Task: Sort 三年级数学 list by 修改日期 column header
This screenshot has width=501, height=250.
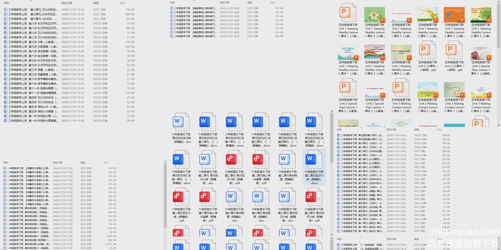Action: click(67, 3)
